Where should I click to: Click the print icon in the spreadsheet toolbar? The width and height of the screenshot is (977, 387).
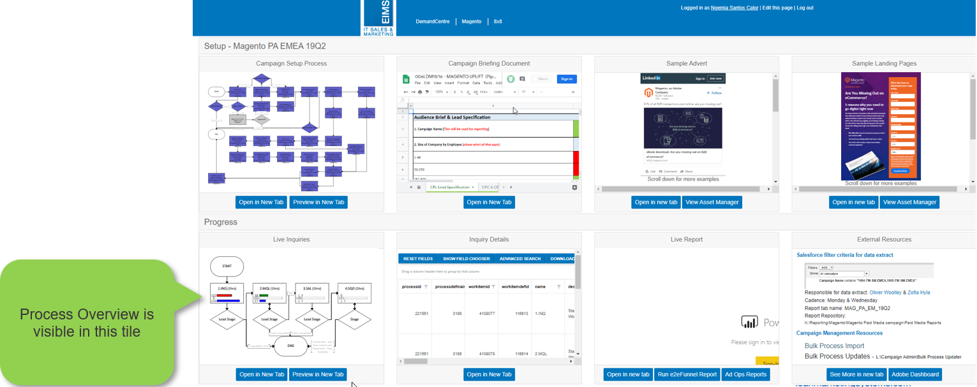(x=420, y=92)
